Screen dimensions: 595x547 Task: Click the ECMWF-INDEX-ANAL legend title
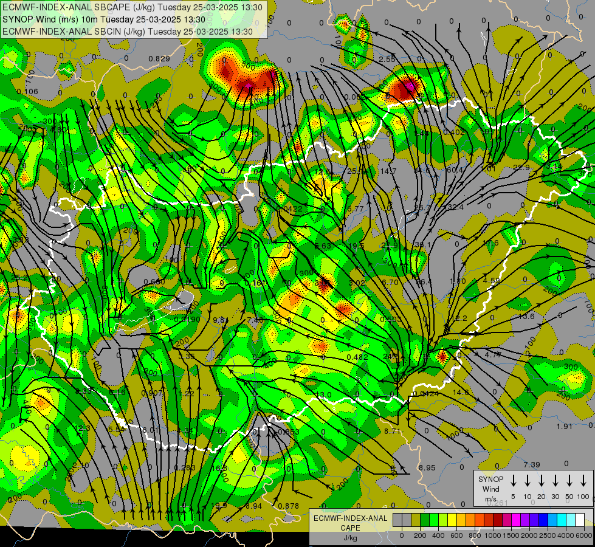coord(350,518)
